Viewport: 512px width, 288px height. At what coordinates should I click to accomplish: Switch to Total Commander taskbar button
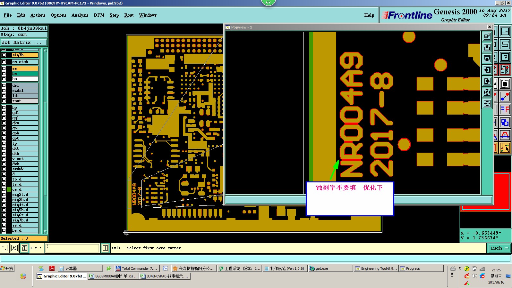[x=136, y=268]
